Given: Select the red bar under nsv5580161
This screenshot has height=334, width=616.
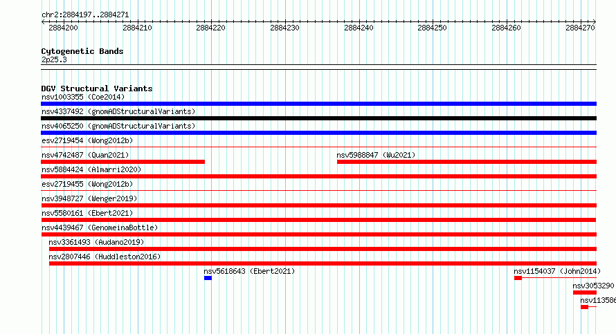Looking at the screenshot, I should click(318, 220).
